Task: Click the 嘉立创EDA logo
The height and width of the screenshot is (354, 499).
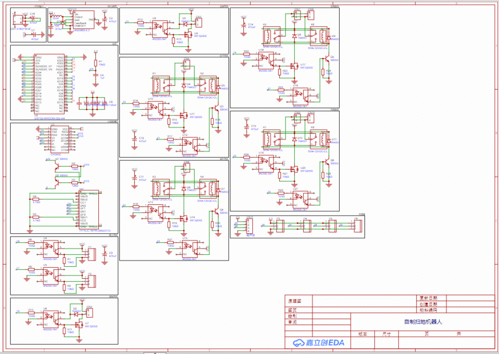Action: 318,342
